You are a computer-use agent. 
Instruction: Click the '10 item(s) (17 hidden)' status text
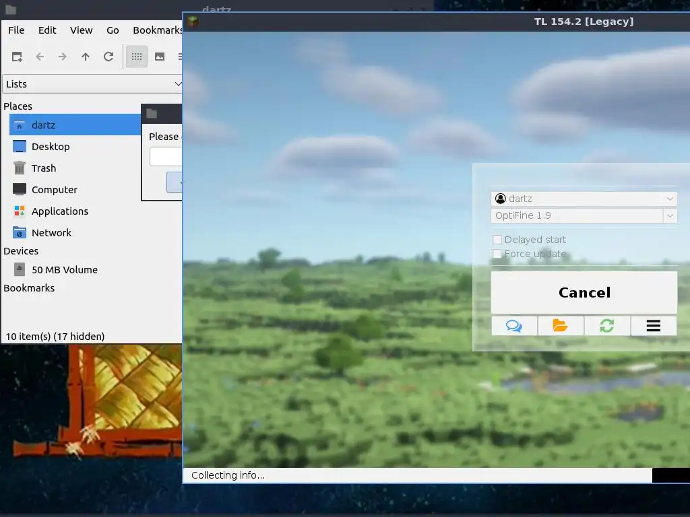[x=55, y=337]
